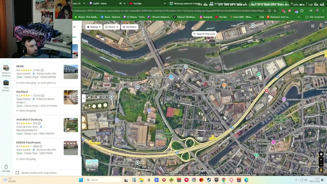Click the Asia-Xi restaurant marker
This screenshot has width=327, height=184.
click(224, 85)
